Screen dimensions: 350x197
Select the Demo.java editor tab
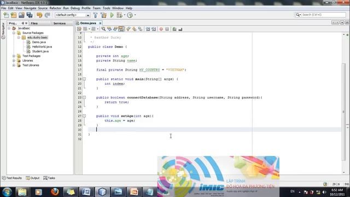tap(88, 23)
